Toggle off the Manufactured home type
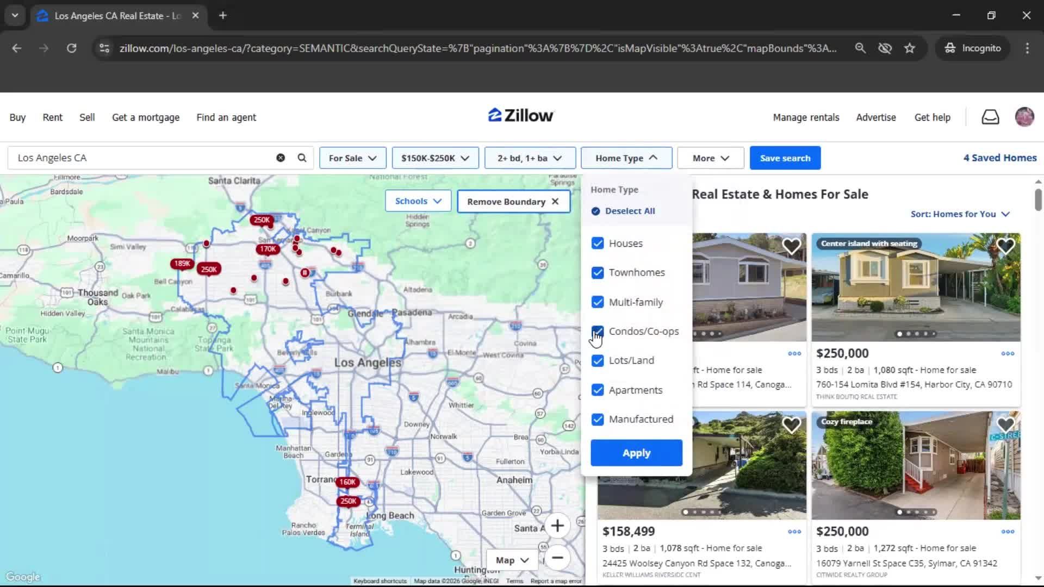 point(598,419)
